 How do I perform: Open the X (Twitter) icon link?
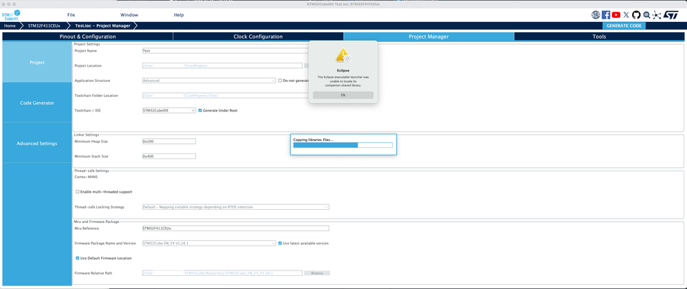click(x=626, y=15)
